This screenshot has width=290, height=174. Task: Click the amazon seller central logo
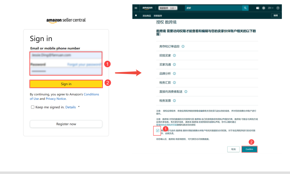(66, 20)
